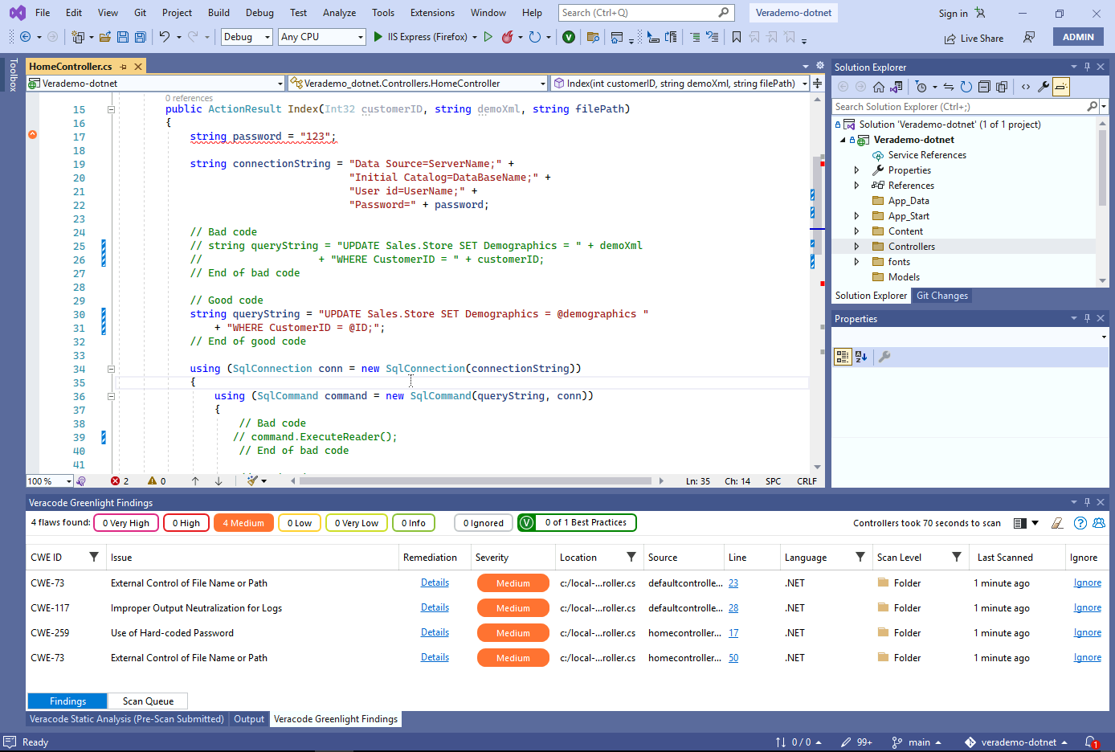Click Pending Changes Filter clock icon
The height and width of the screenshot is (752, 1115).
point(921,87)
